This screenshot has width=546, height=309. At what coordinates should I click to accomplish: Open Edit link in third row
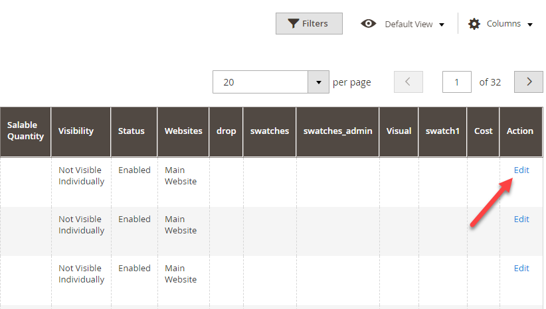[521, 268]
